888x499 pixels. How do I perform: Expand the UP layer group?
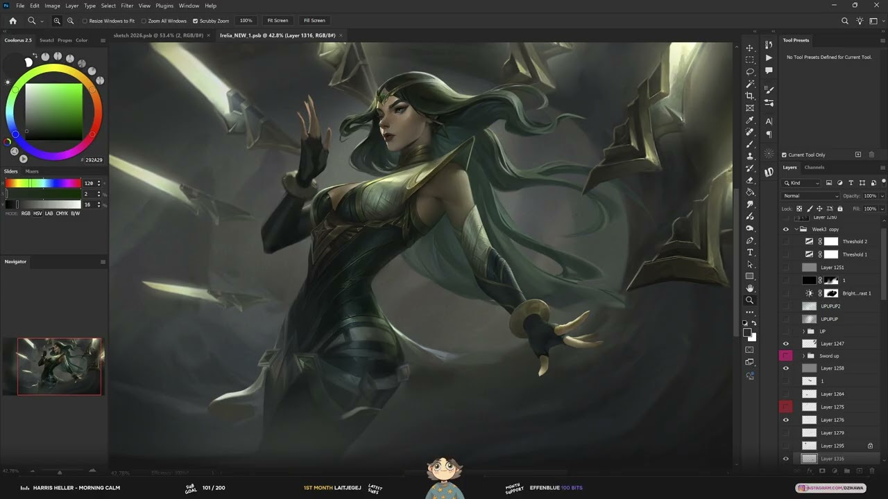coord(803,331)
